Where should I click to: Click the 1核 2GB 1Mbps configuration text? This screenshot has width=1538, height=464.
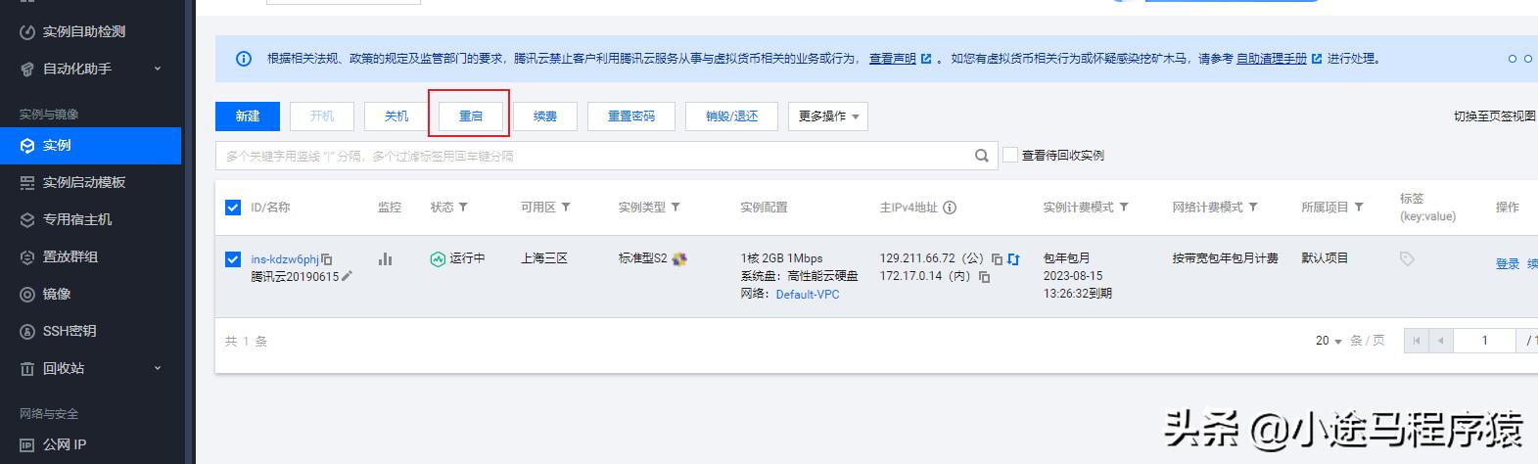click(781, 258)
